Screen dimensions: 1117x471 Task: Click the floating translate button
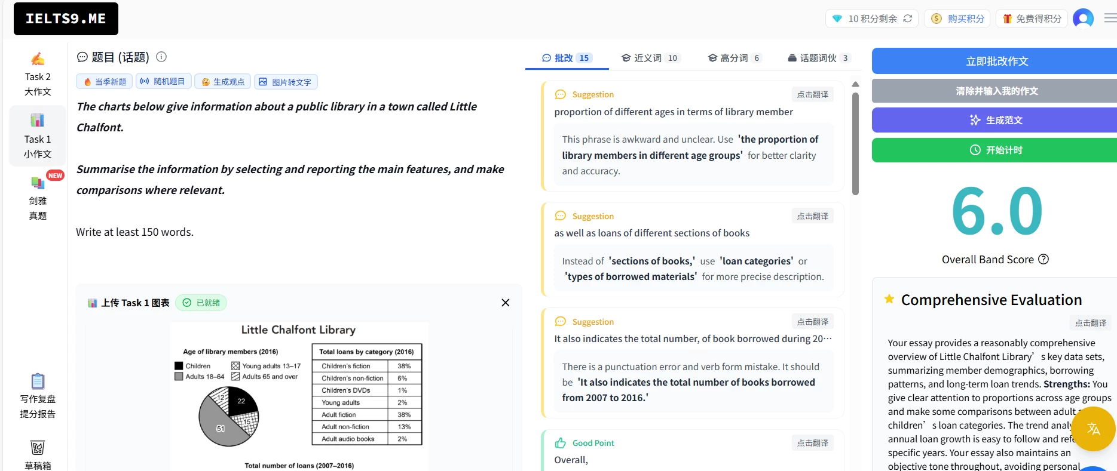1093,429
